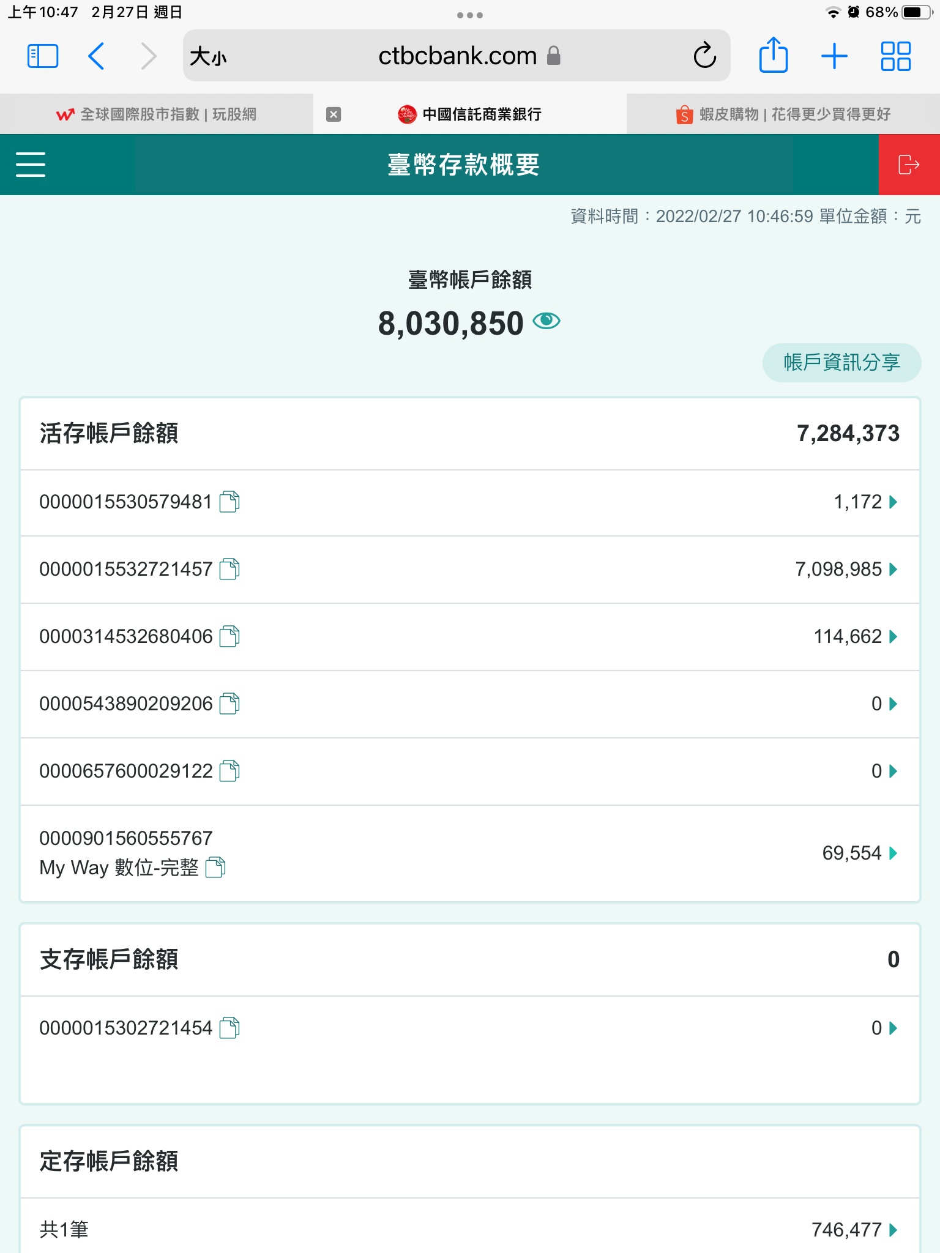
Task: Close the 中國信託商業銀行 tab
Action: [334, 114]
